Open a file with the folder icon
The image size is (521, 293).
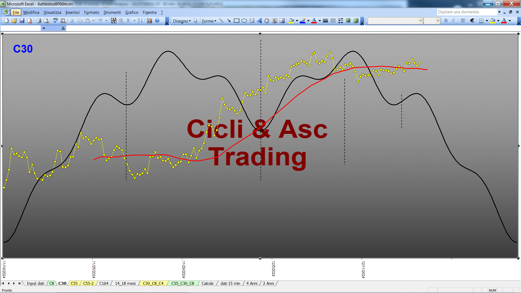click(x=14, y=21)
